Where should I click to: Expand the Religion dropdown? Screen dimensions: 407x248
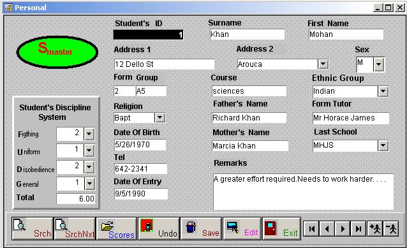[x=159, y=118]
